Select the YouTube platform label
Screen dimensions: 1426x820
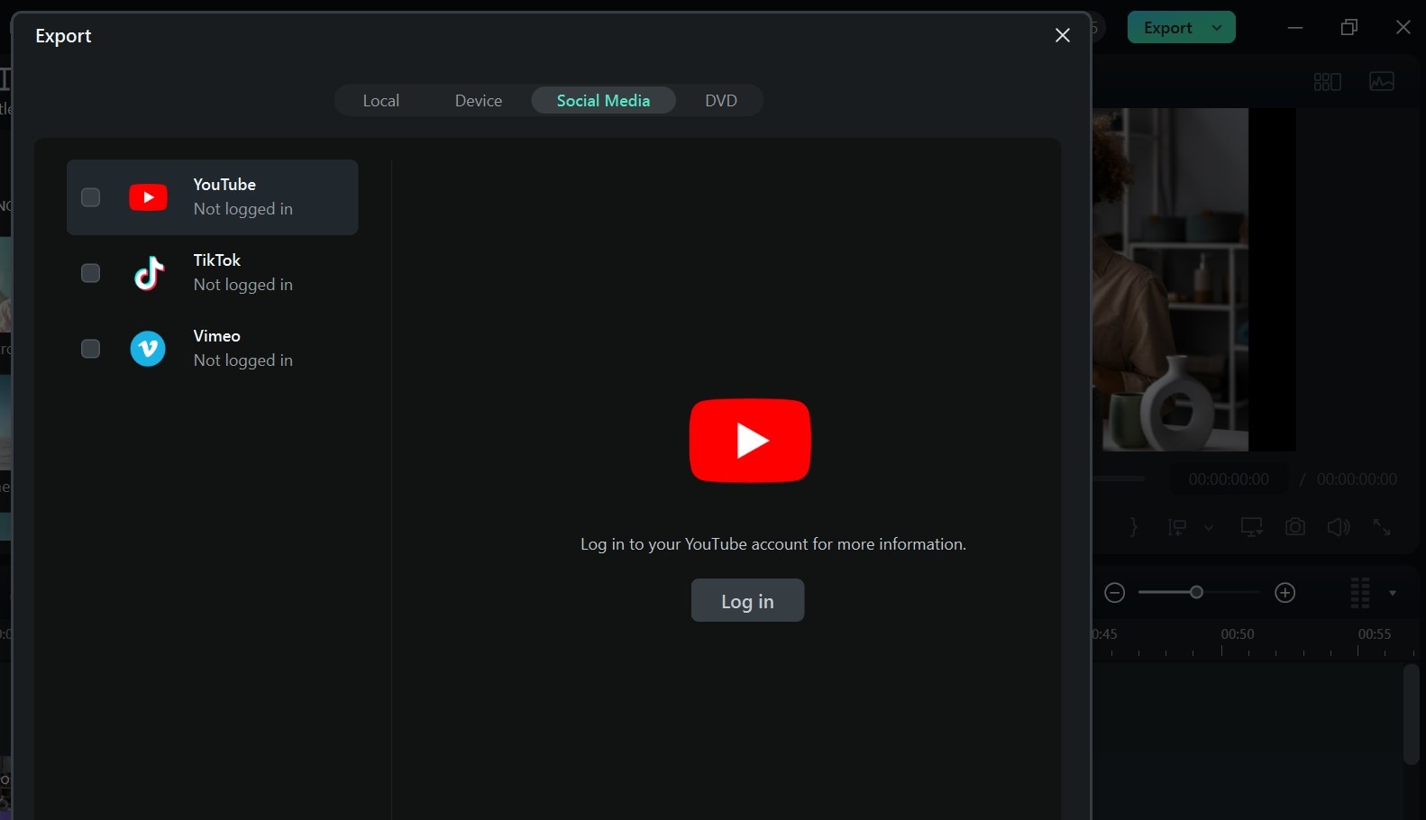point(224,184)
